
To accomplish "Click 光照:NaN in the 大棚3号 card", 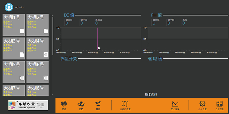I will tap(8, 51).
